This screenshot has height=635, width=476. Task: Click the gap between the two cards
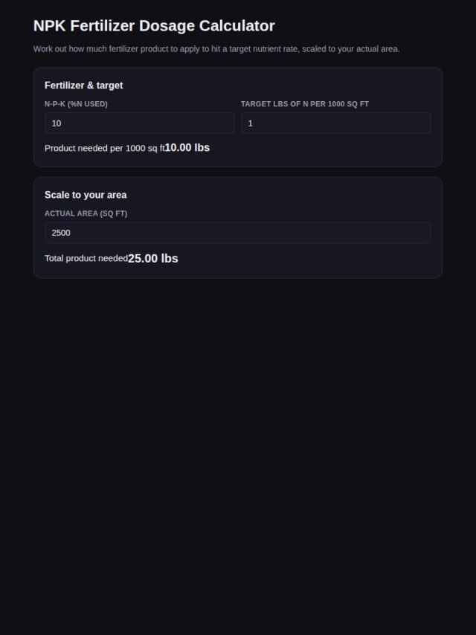tap(238, 172)
